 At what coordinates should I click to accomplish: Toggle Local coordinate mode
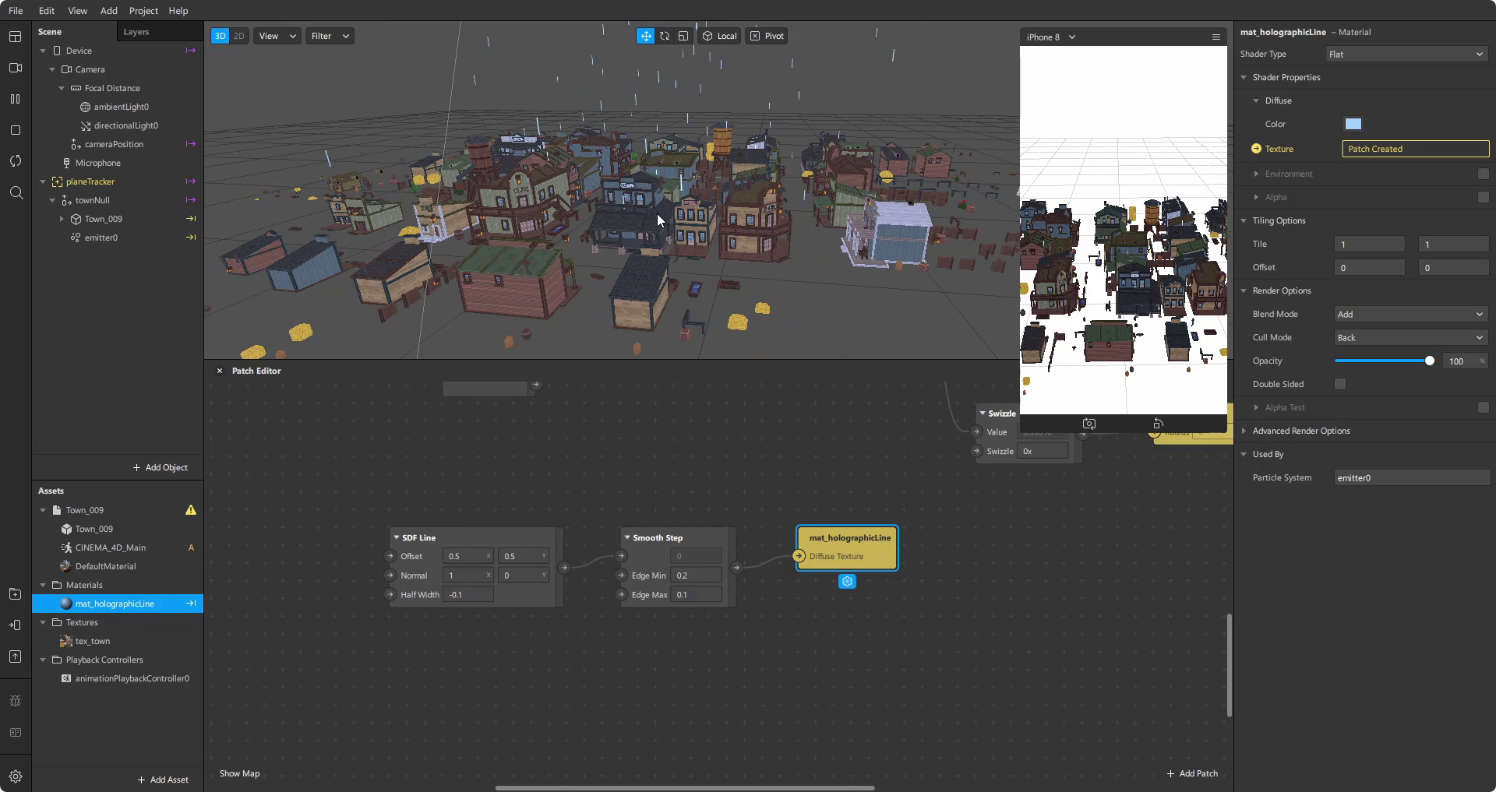tap(719, 36)
